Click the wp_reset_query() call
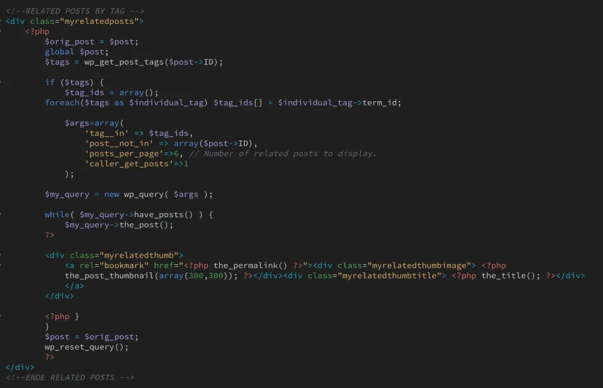The height and width of the screenshot is (388, 603). pos(86,347)
